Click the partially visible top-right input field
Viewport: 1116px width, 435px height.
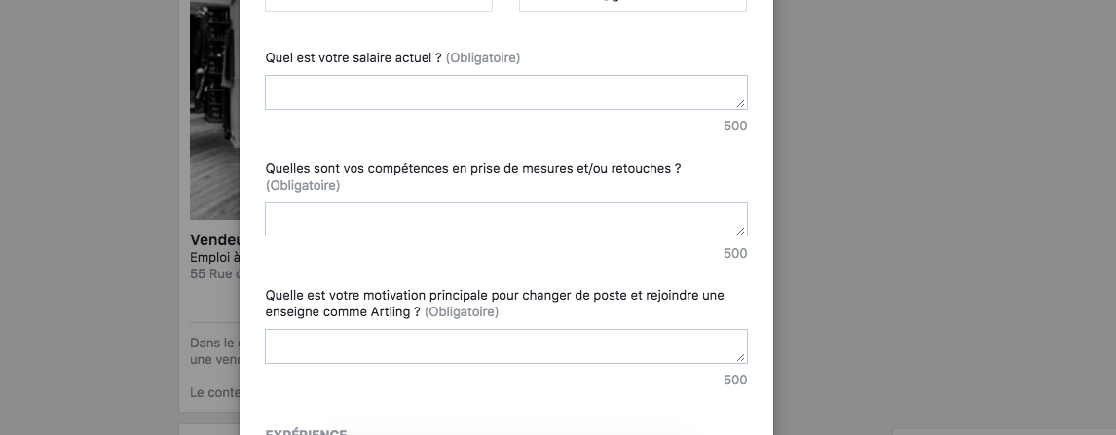coord(633,5)
